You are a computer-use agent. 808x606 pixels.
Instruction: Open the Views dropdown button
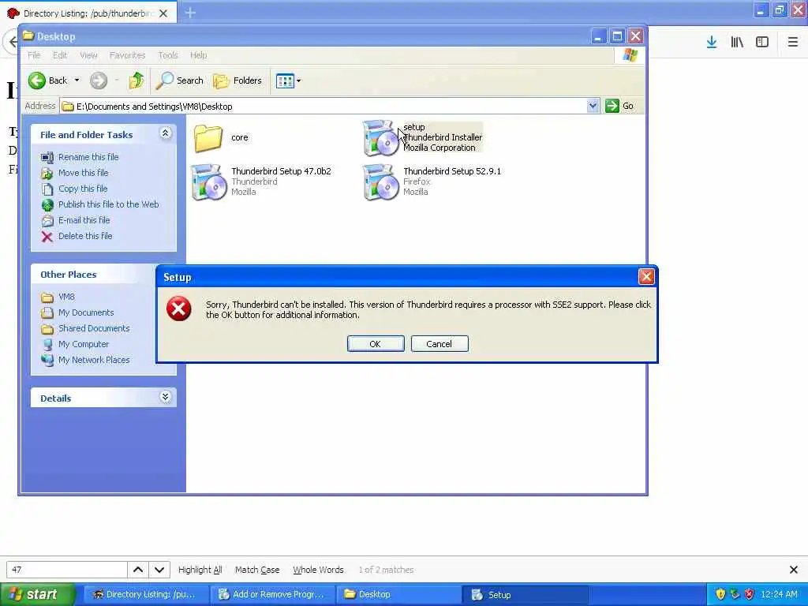pyautogui.click(x=288, y=81)
